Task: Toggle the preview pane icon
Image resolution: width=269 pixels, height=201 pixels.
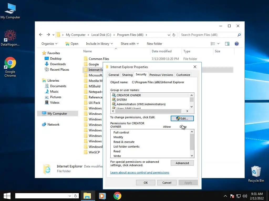Action: [227, 44]
